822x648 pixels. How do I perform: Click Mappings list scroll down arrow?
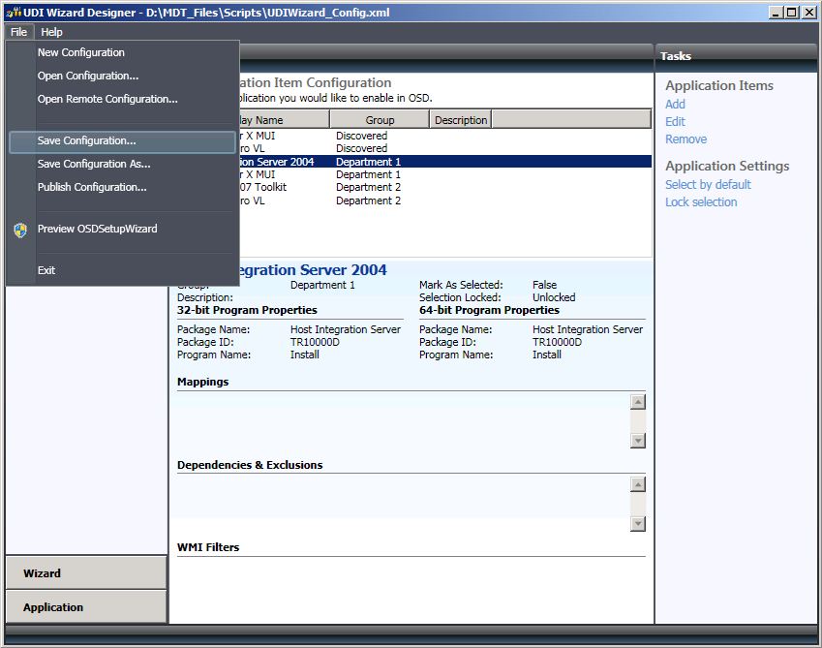(638, 441)
